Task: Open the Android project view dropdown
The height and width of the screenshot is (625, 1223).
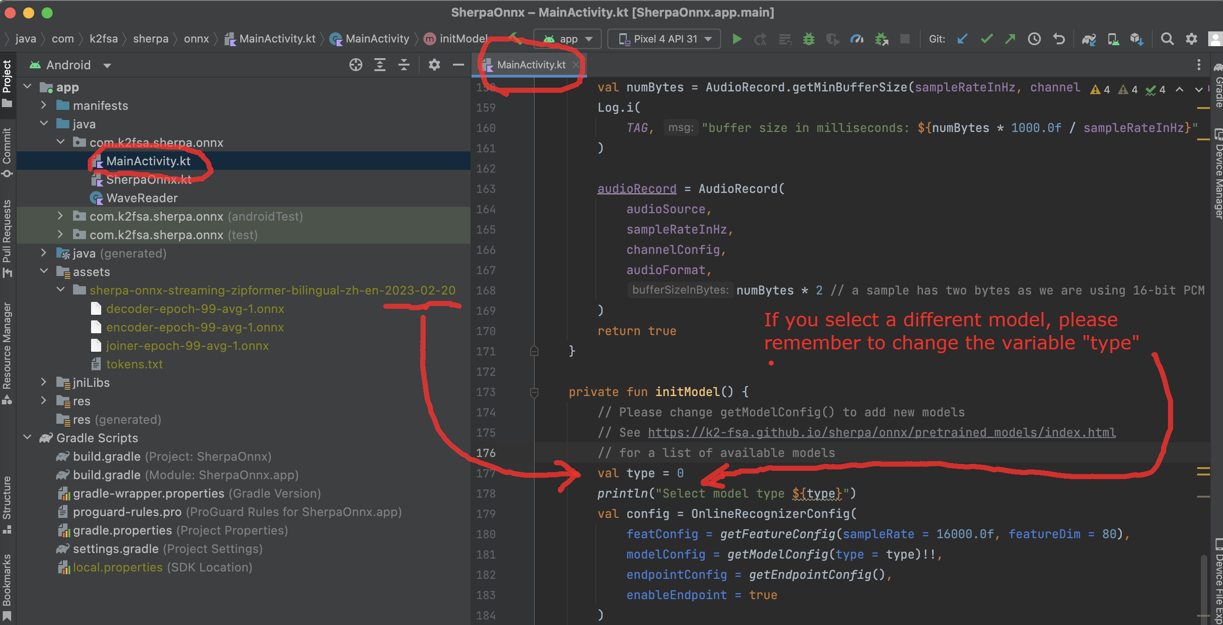Action: pos(70,65)
